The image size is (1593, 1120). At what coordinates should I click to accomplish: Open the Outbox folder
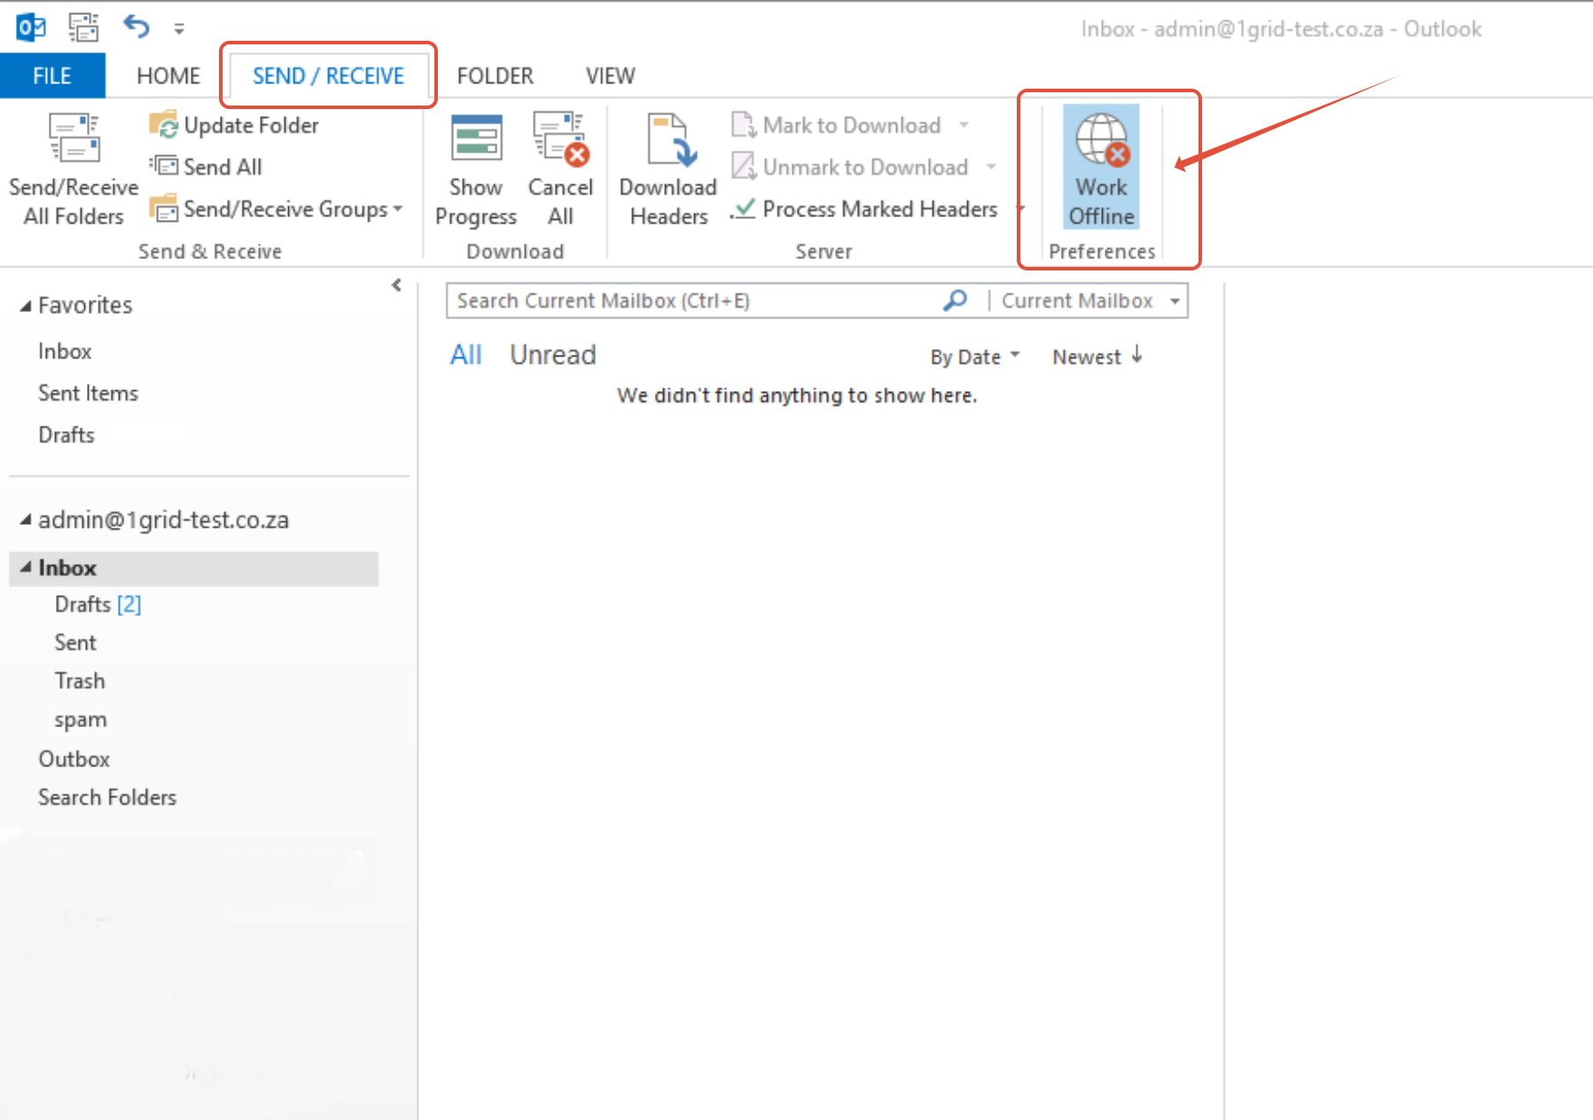point(74,759)
